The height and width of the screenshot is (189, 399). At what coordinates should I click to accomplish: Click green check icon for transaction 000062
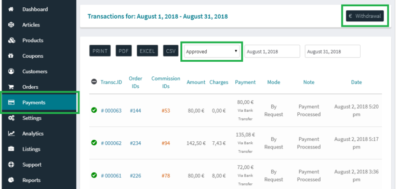[x=94, y=143]
